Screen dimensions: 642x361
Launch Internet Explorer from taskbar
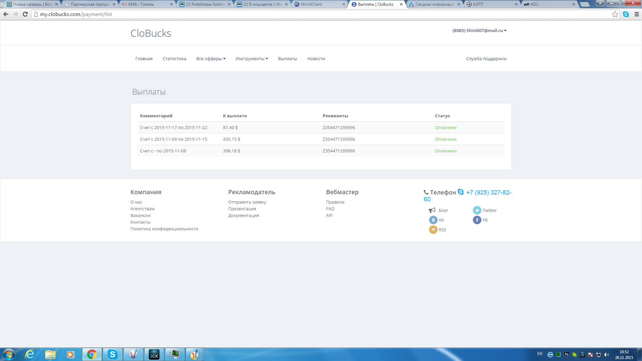30,354
